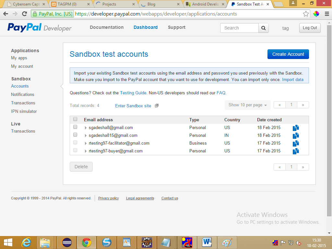
Task: Switch to the Projects browser tab
Action: 115,4
